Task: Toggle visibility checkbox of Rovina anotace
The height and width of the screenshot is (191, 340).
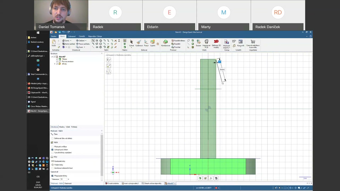Action: pyautogui.click(x=57, y=62)
